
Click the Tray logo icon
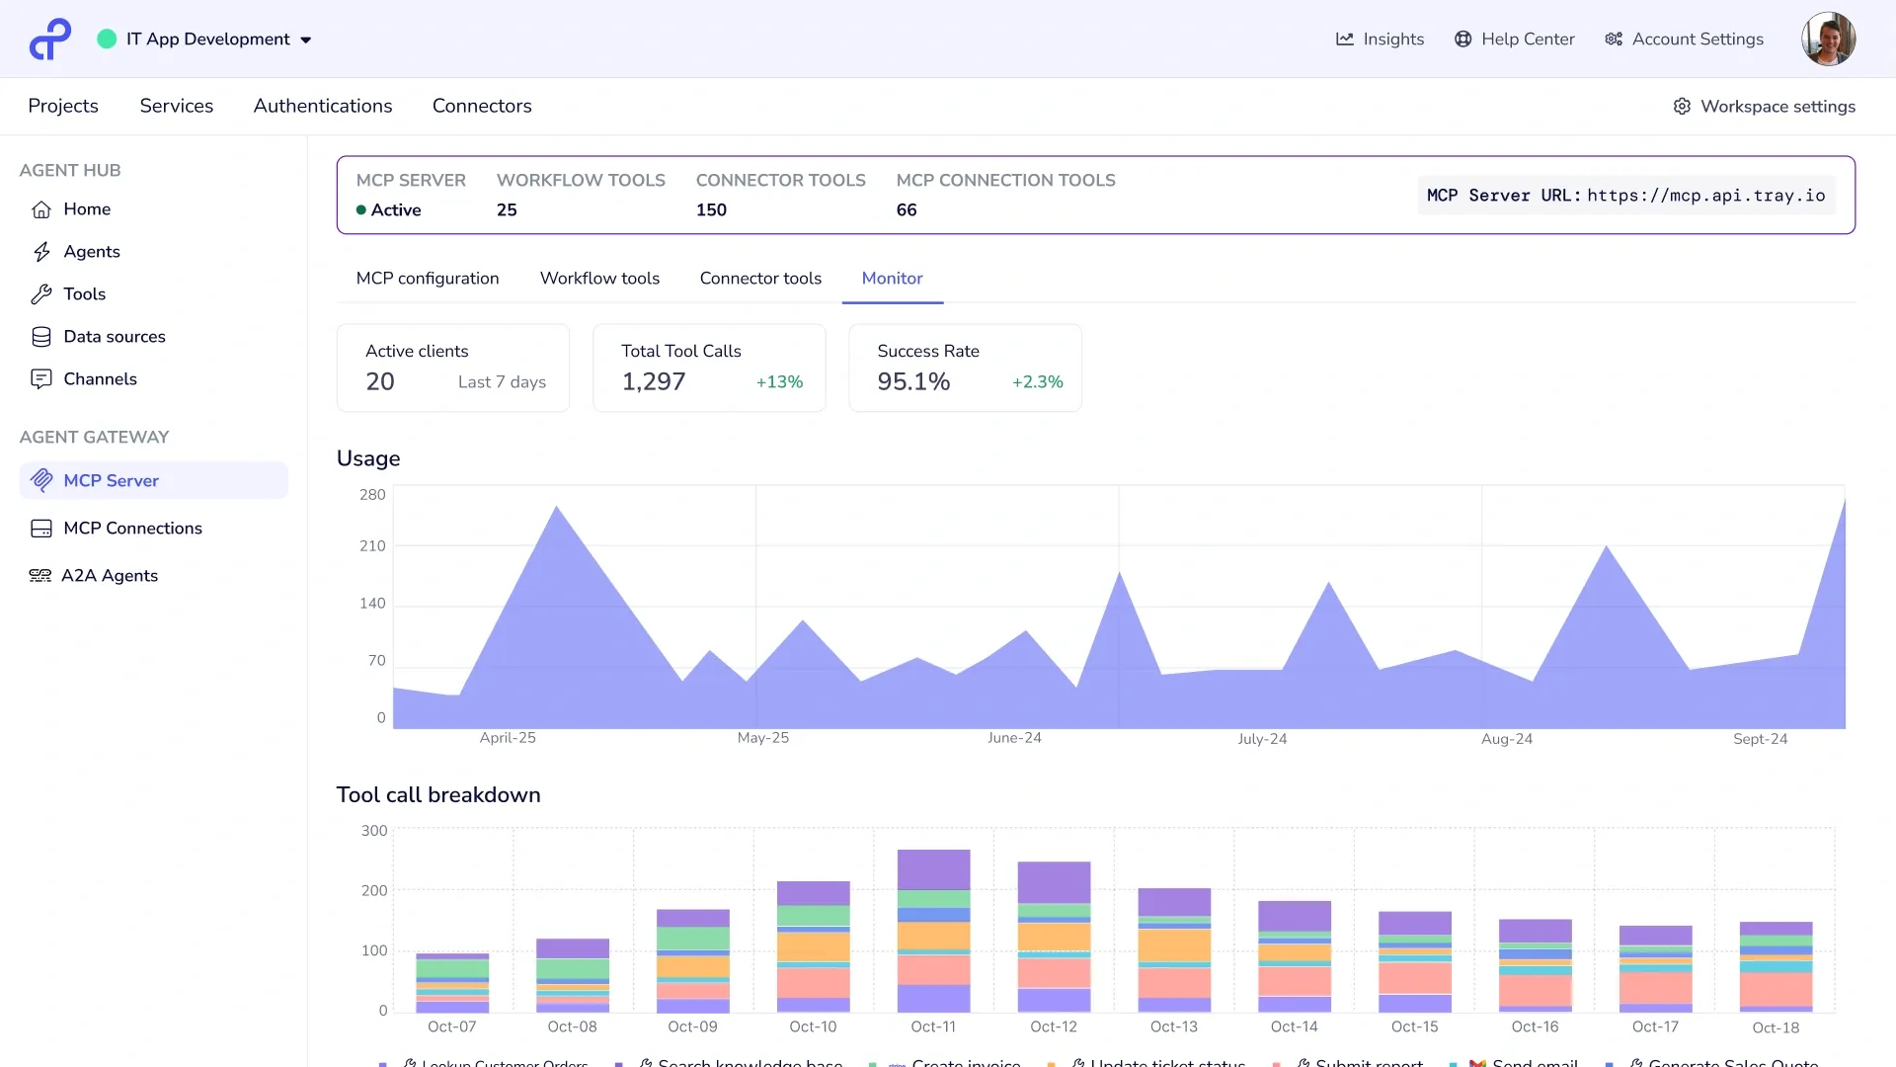pyautogui.click(x=50, y=40)
